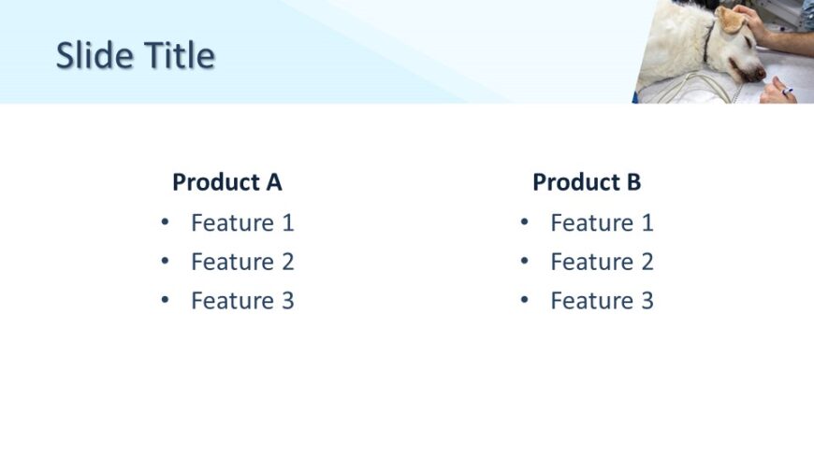Select the Product B heading
Image resolution: width=814 pixels, height=457 pixels.
point(587,182)
